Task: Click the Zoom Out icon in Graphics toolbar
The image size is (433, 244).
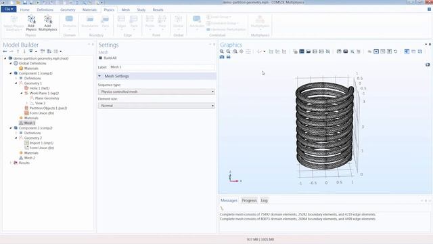Action: click(x=229, y=52)
